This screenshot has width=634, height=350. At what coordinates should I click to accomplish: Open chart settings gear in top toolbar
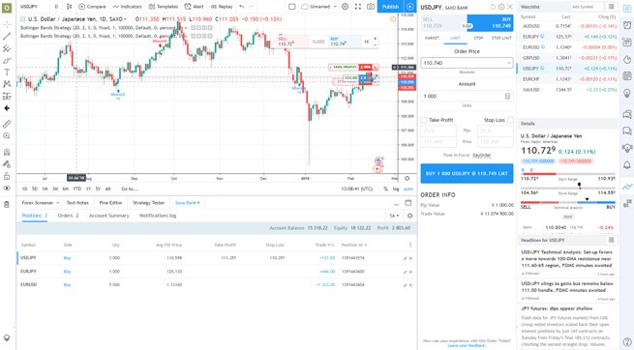click(345, 7)
